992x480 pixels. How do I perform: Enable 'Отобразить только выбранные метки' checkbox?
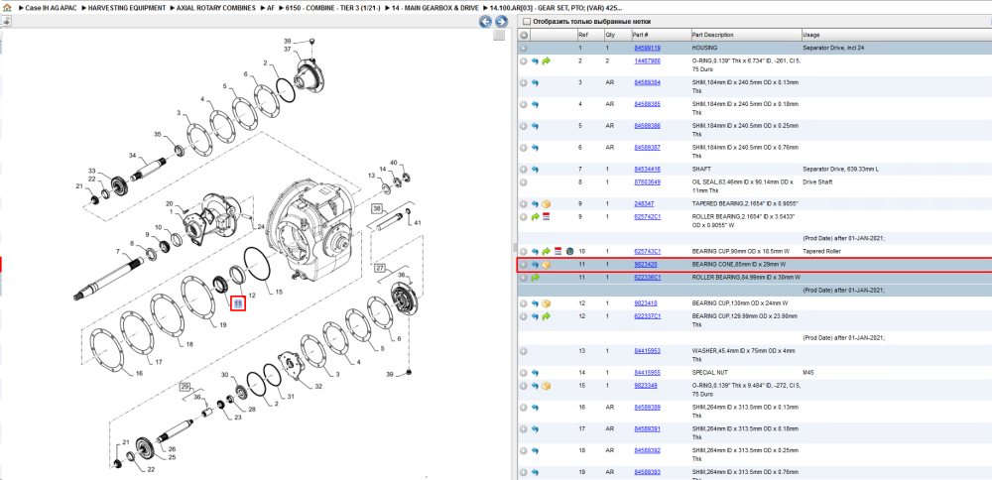pyautogui.click(x=526, y=22)
